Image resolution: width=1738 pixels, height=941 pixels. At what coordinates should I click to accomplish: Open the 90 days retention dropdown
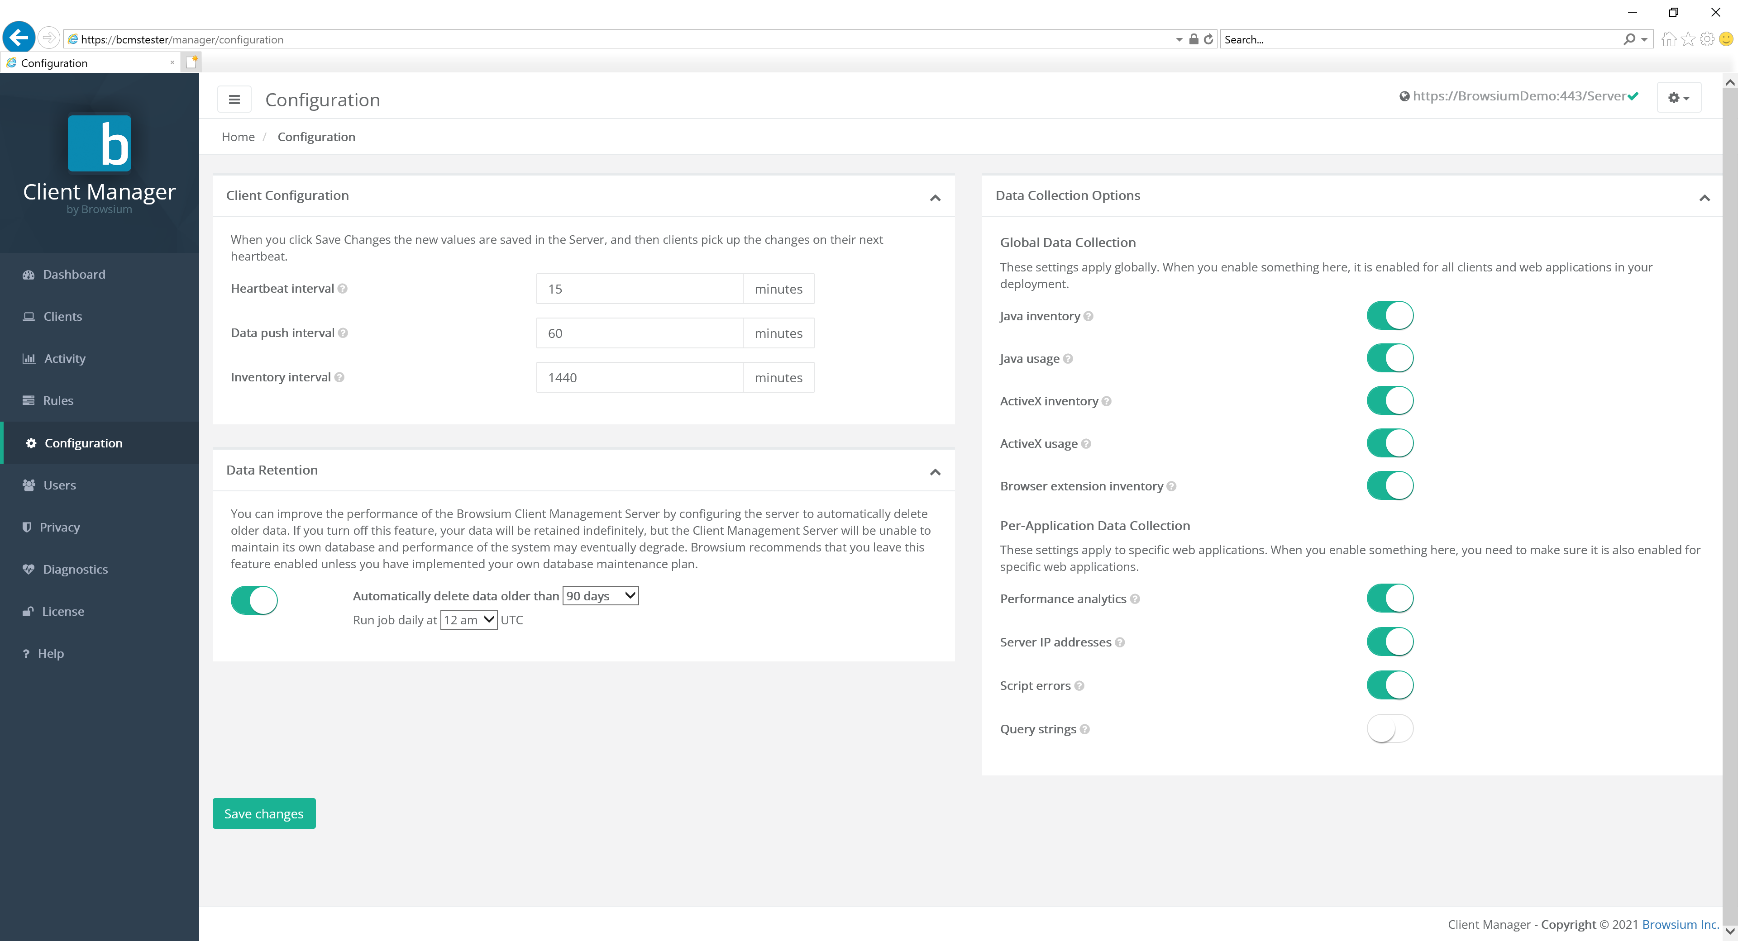[600, 596]
